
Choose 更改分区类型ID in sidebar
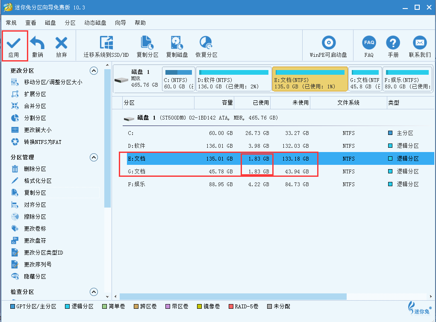click(x=37, y=252)
